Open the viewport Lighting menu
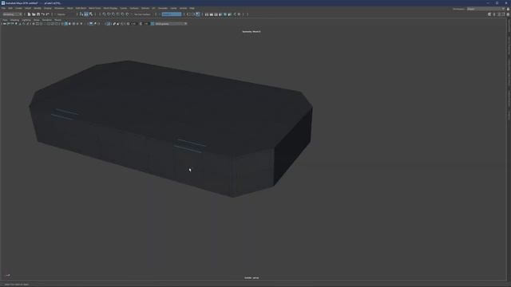511x287 pixels. coord(26,20)
